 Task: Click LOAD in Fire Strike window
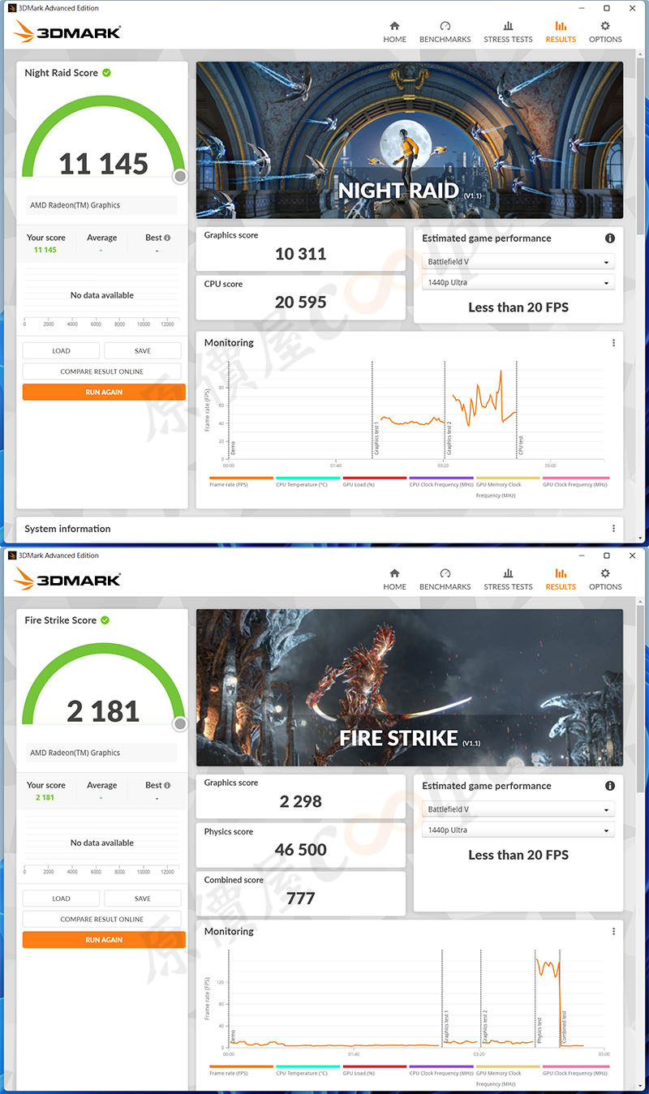click(x=61, y=899)
